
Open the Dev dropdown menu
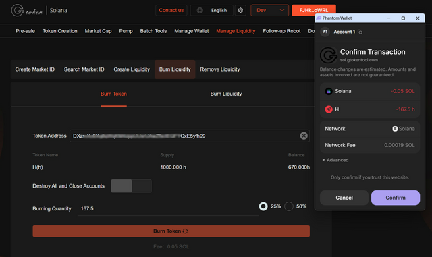tap(270, 11)
